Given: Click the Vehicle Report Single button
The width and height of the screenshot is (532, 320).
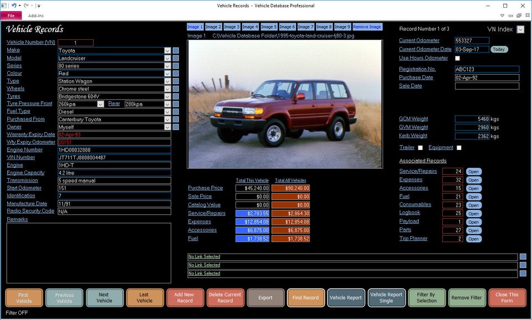Looking at the screenshot, I should click(x=386, y=298).
